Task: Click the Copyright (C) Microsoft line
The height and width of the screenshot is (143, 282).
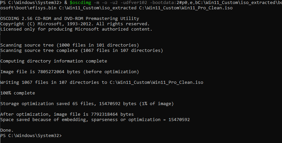Action: (75, 24)
